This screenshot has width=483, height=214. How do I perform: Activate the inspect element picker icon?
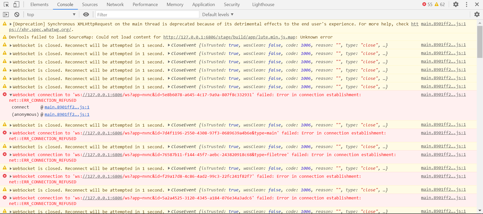pyautogui.click(x=6, y=5)
